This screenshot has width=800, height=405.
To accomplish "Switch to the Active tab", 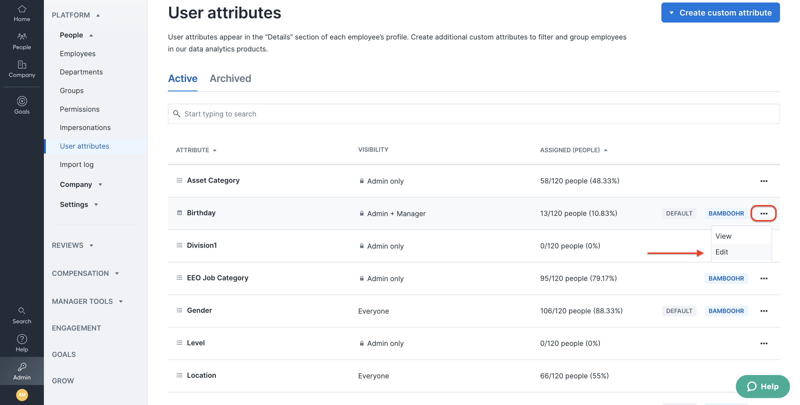I will coord(182,79).
